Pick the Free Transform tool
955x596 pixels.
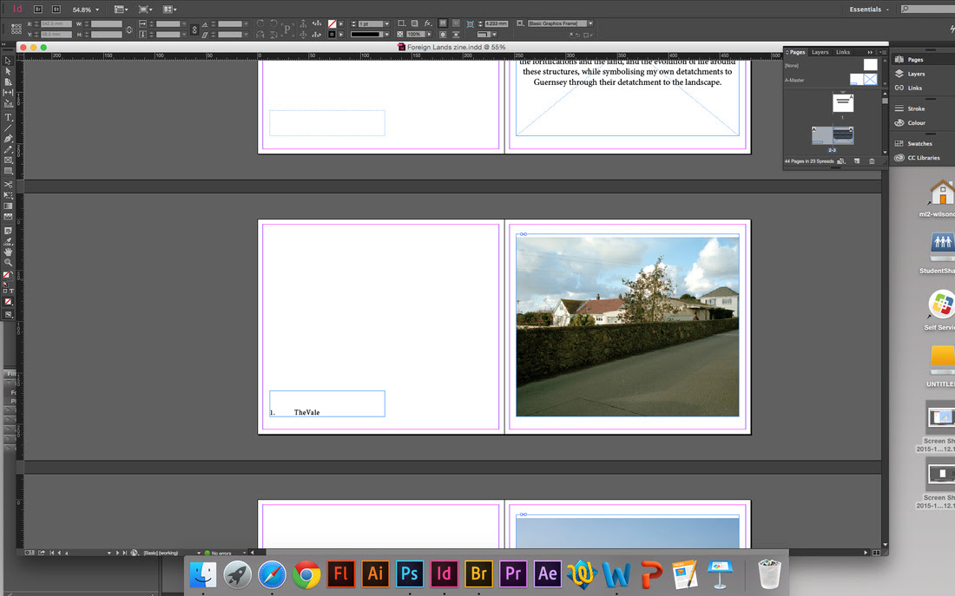point(8,195)
